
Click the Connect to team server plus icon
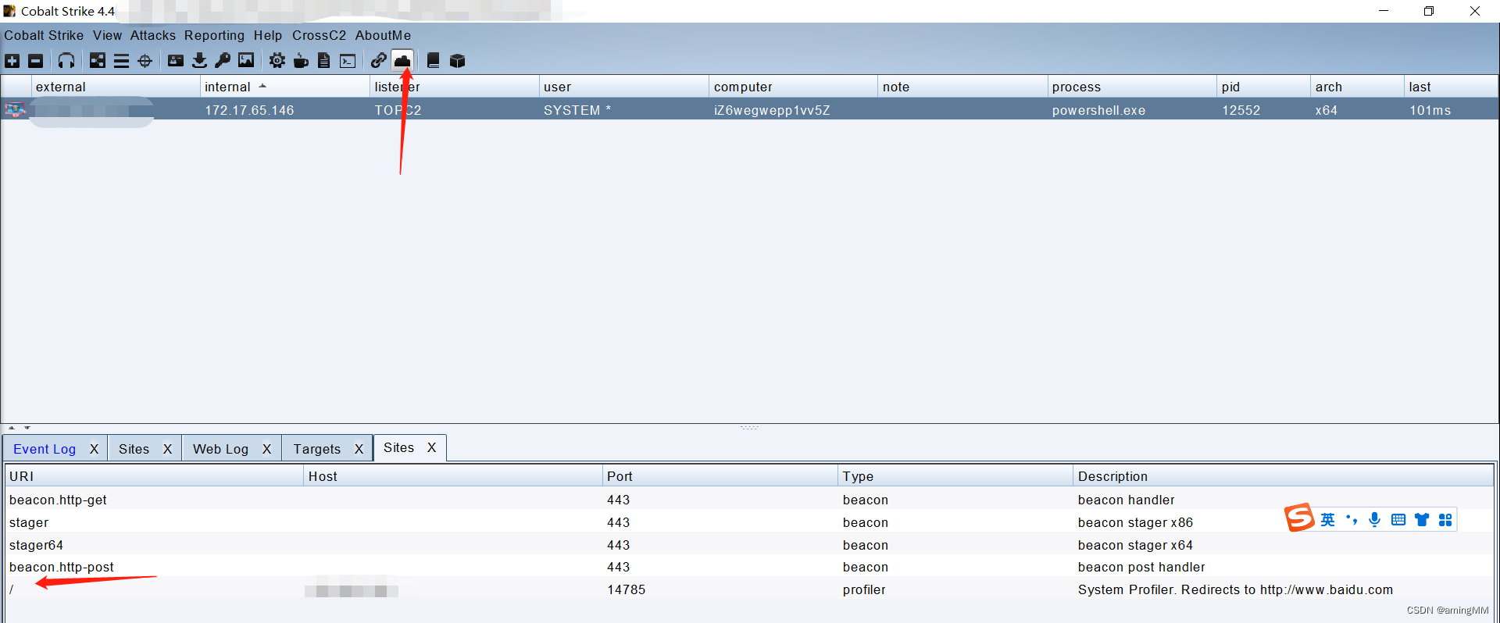(x=12, y=61)
